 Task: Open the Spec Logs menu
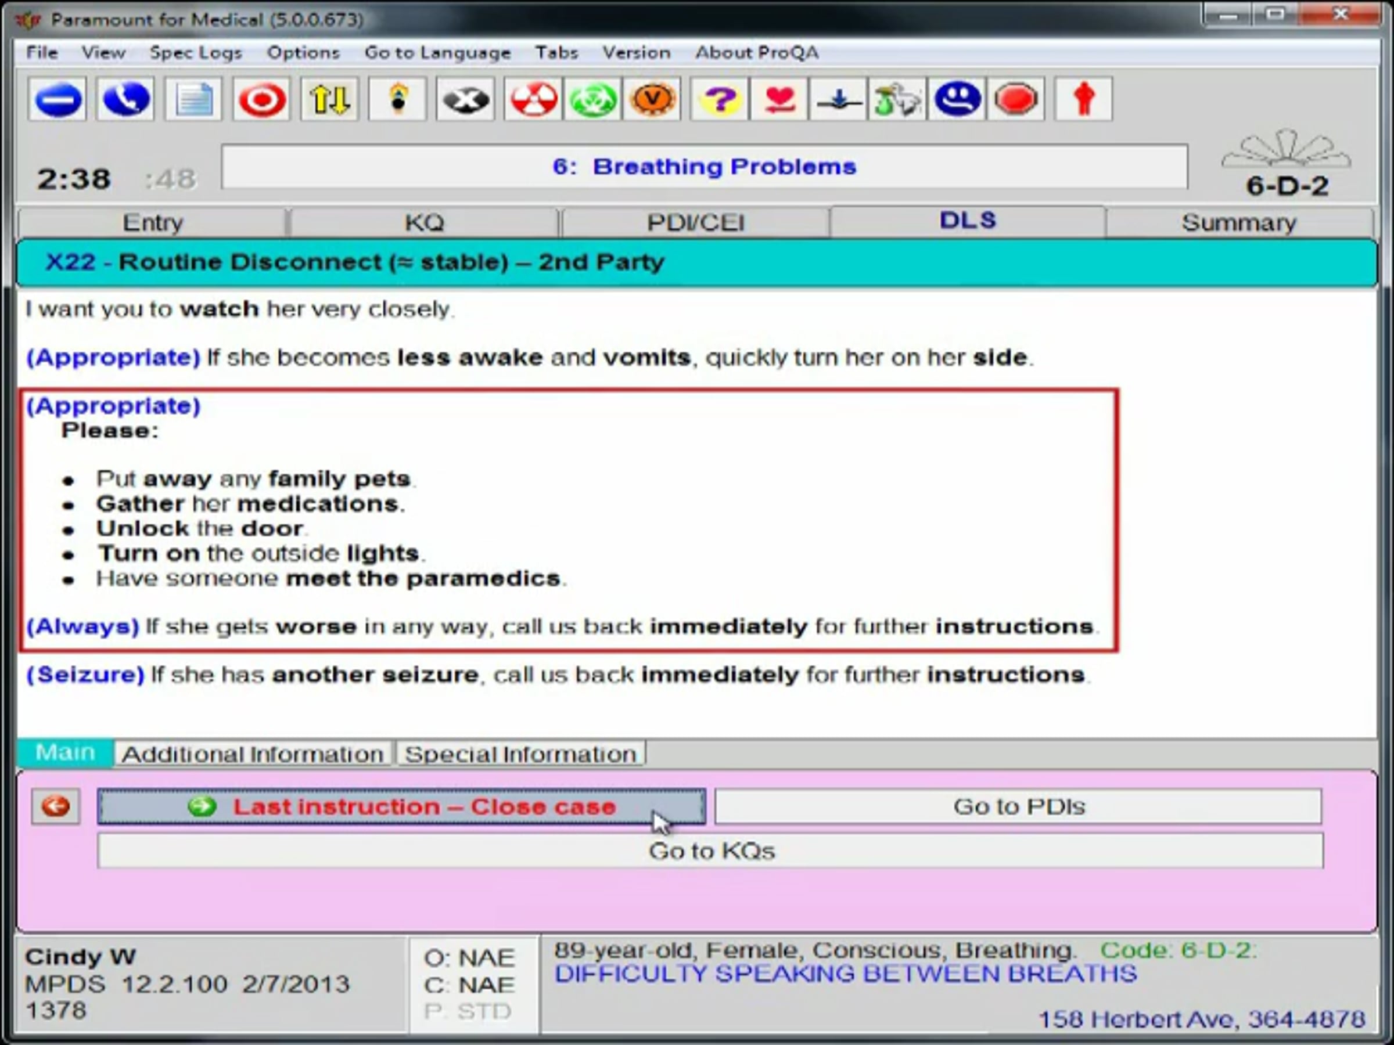[x=196, y=52]
